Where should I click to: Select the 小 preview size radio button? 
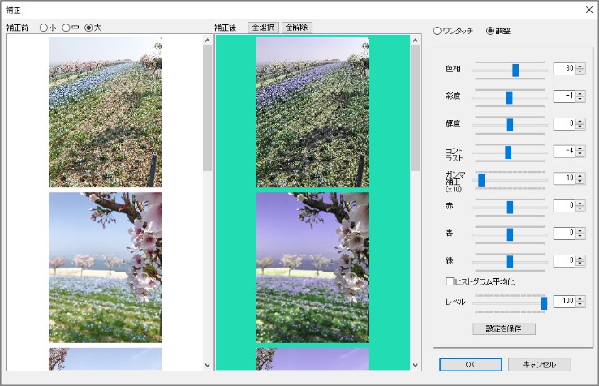(x=44, y=28)
